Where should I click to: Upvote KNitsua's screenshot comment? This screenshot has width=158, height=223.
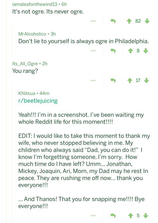[131, 216]
